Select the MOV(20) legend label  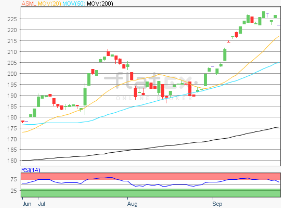point(50,3)
